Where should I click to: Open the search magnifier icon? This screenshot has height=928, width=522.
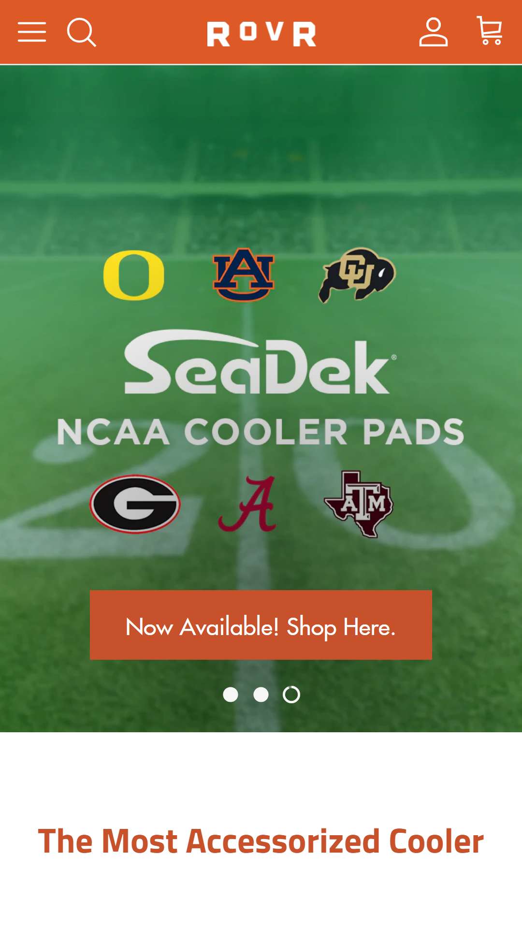click(82, 32)
